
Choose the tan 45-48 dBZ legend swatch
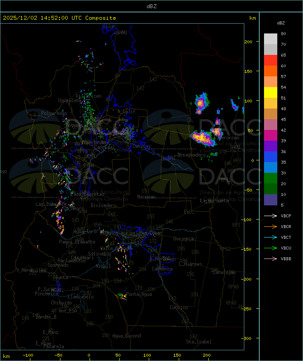coord(270,114)
